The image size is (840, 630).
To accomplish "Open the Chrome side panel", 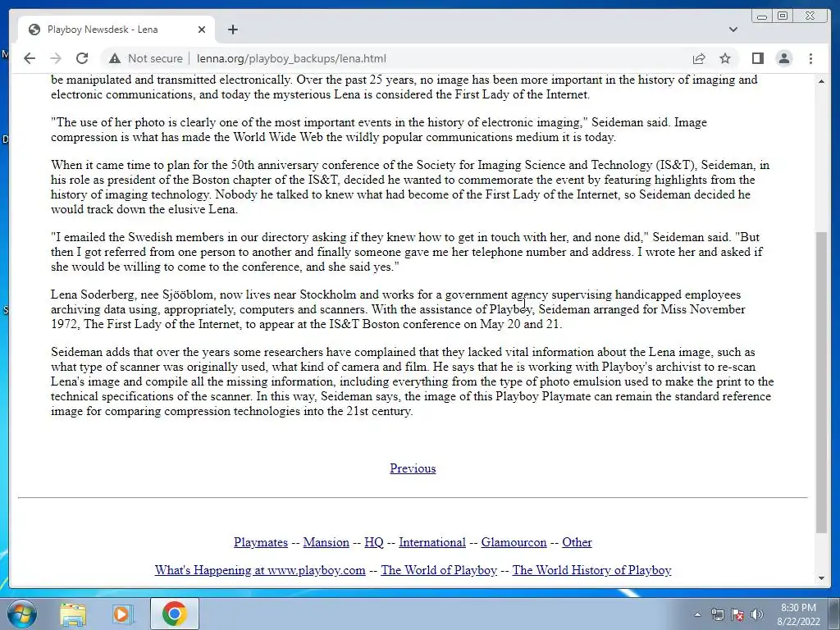I will pyautogui.click(x=757, y=58).
